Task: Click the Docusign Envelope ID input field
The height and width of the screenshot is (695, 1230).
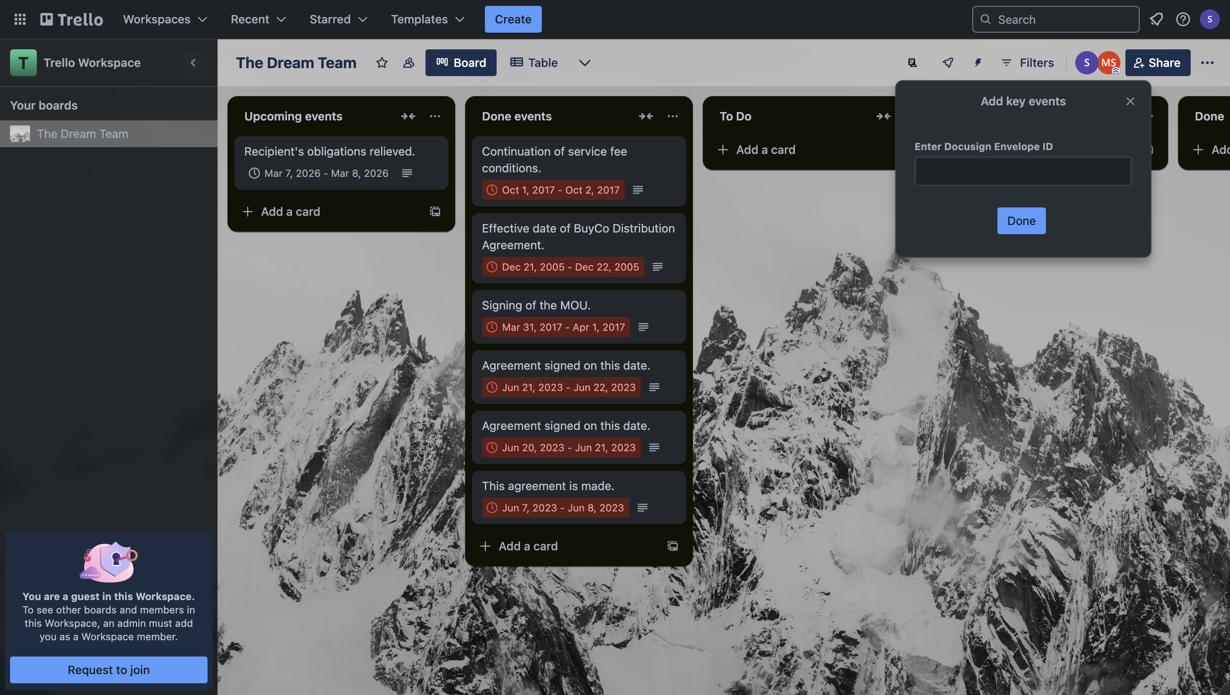Action: pyautogui.click(x=1023, y=171)
